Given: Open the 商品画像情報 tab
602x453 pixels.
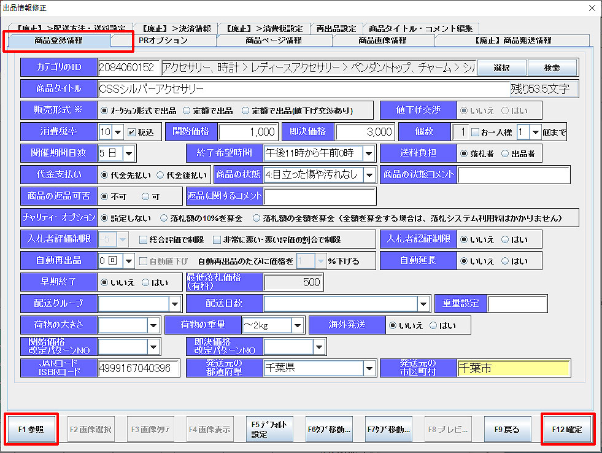Looking at the screenshot, I should pyautogui.click(x=382, y=41).
